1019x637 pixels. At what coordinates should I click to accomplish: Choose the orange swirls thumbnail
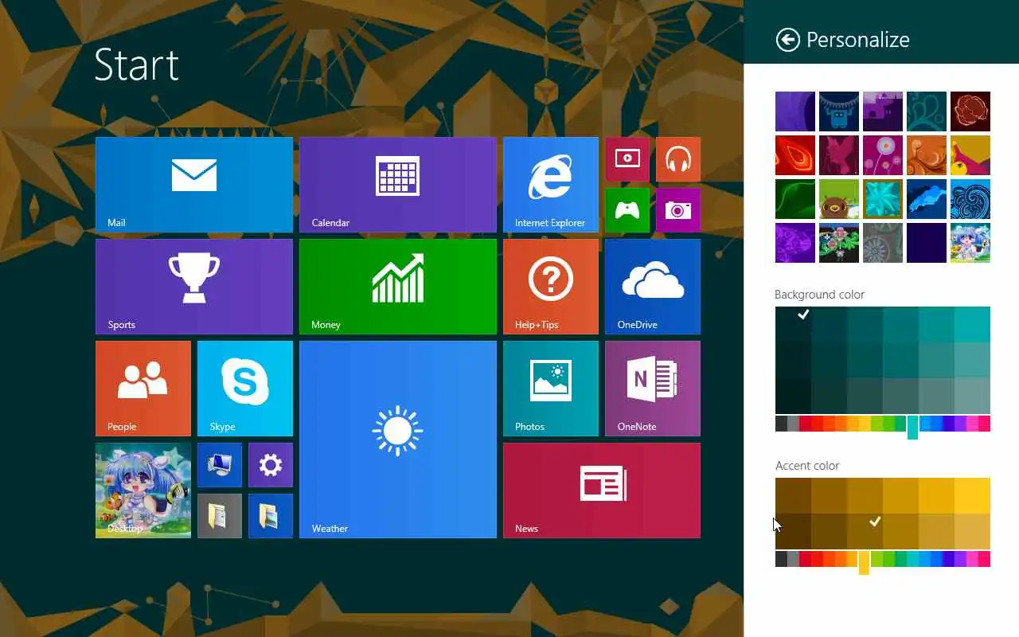[927, 155]
